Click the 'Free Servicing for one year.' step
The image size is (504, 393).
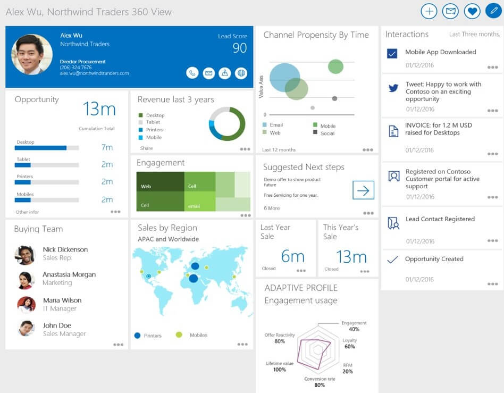click(291, 195)
